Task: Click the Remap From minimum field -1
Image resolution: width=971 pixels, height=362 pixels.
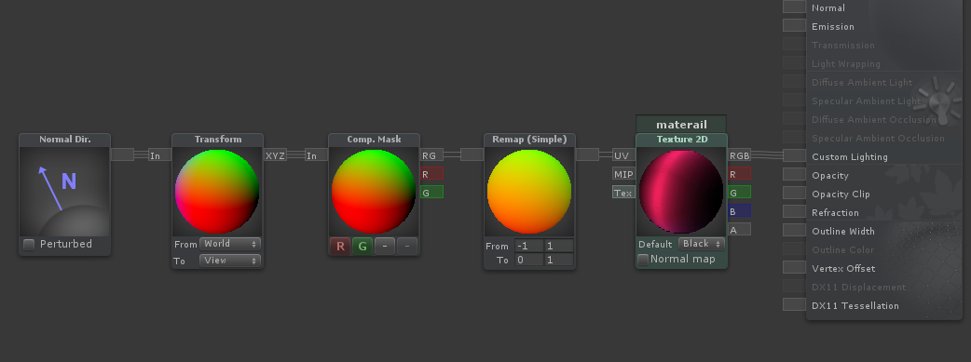Action: [529, 246]
